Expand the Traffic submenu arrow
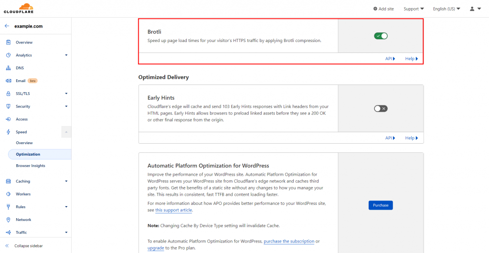 pos(66,232)
